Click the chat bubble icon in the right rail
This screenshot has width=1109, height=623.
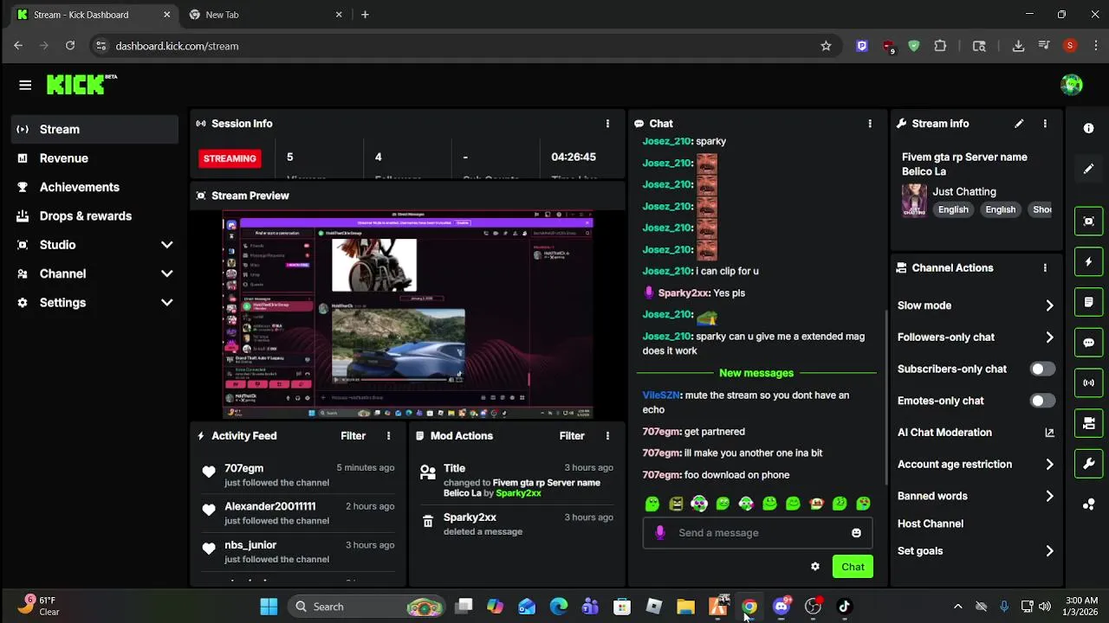[x=1089, y=343]
